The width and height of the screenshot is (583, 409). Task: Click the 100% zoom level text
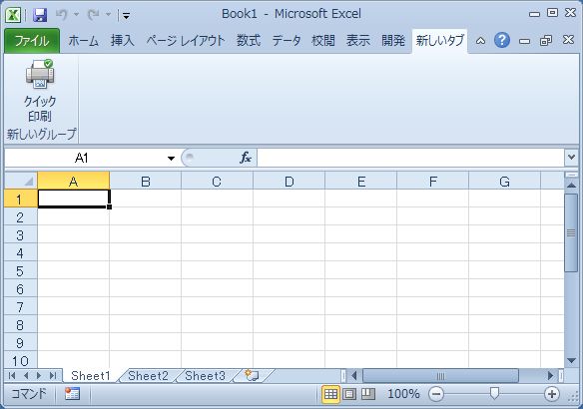click(403, 394)
